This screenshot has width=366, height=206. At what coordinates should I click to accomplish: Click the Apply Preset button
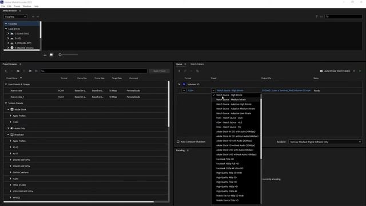[160, 71]
